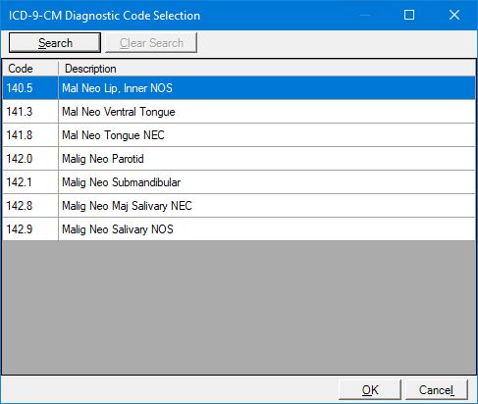Select Malig Neo Parotid row
The height and width of the screenshot is (404, 478).
coord(239,159)
